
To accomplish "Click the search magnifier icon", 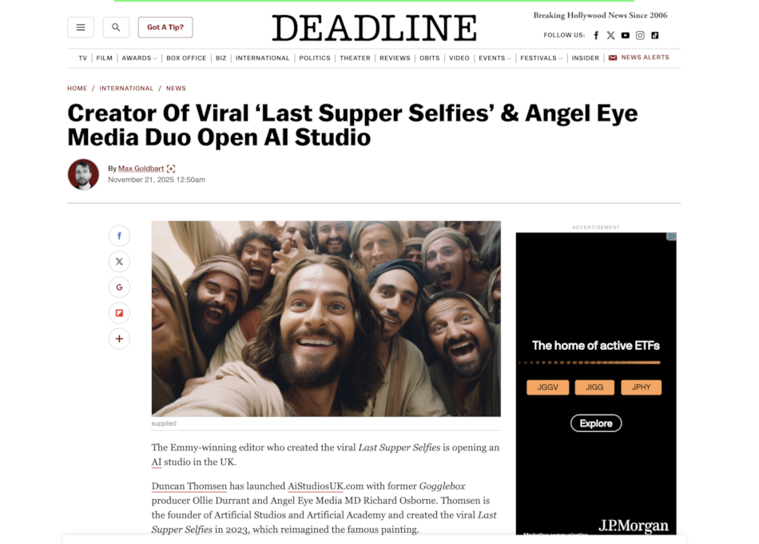I will [x=116, y=27].
